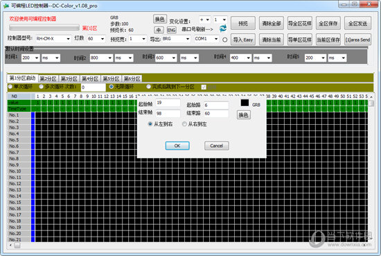
Task: Click the progress bar under the welcome text
Action: pos(44,28)
